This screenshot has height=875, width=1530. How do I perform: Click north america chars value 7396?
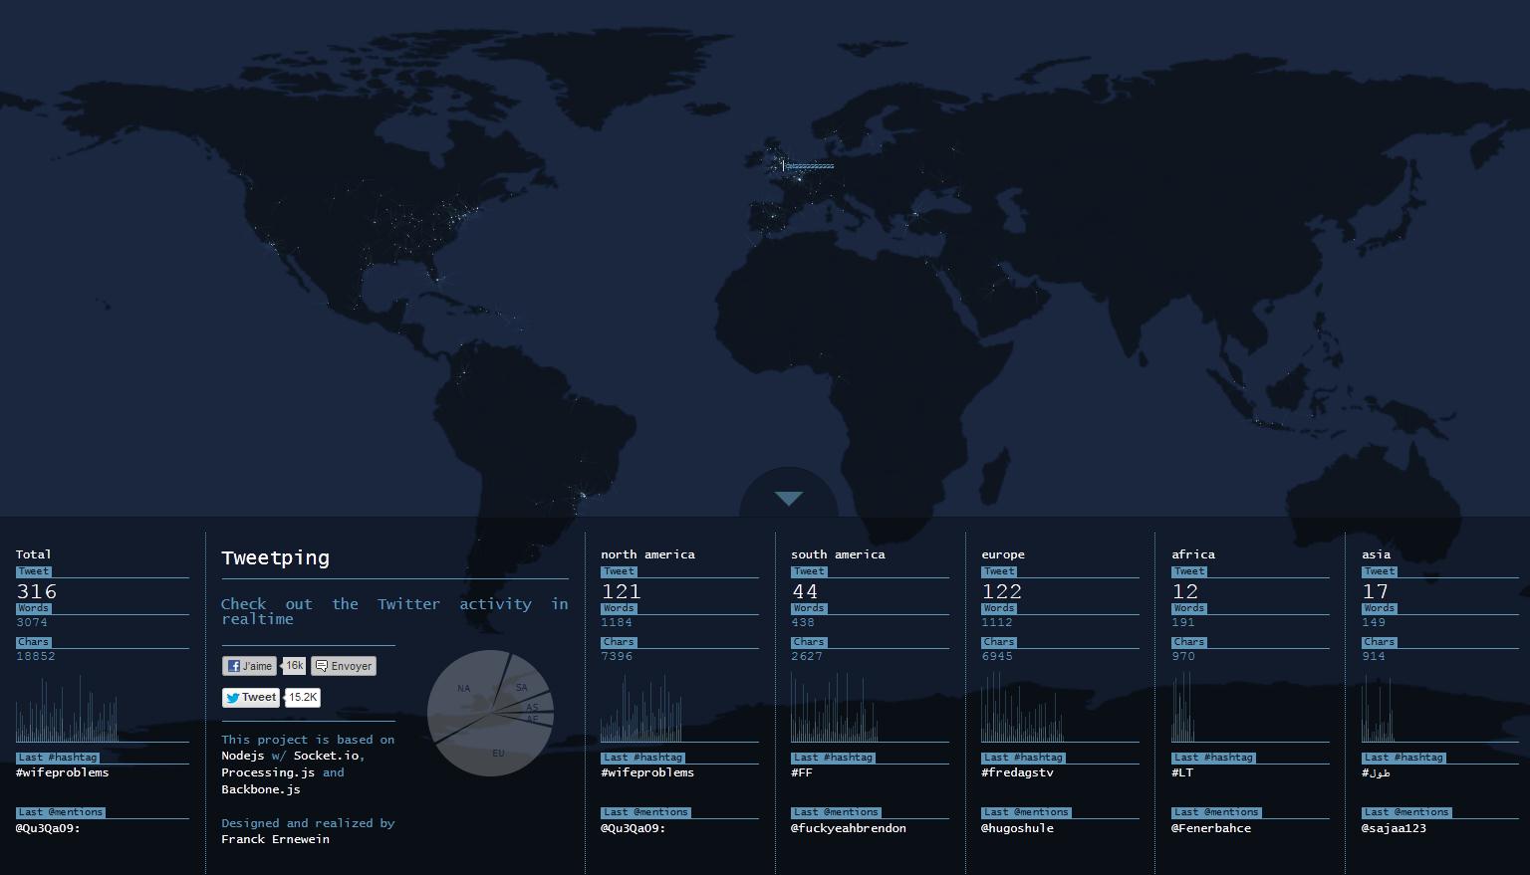(x=617, y=656)
